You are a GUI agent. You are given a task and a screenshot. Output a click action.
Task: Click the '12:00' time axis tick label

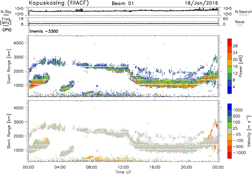[x=123, y=167]
